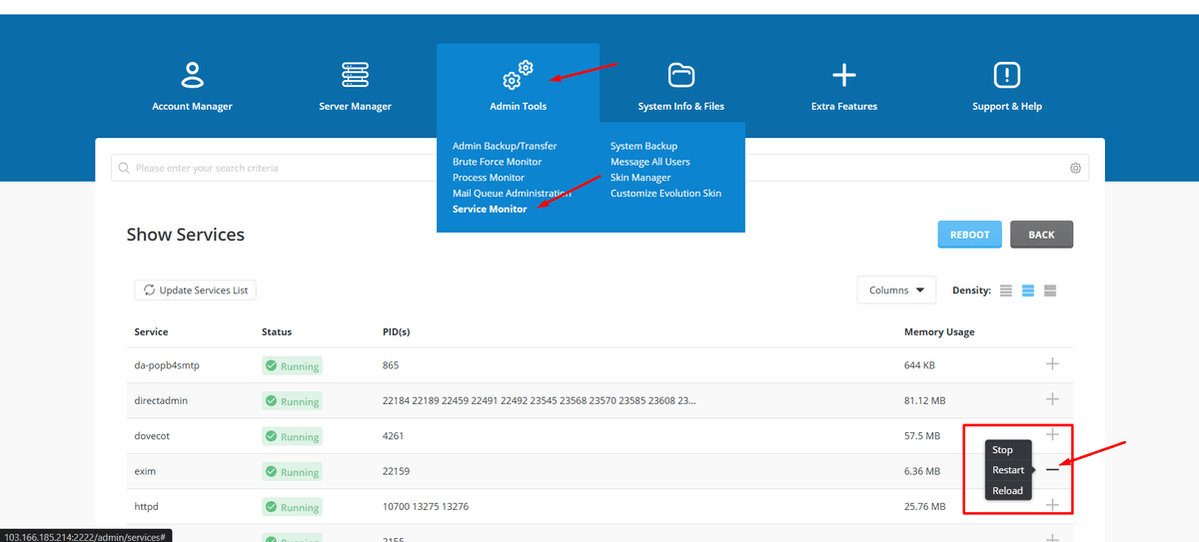Select the compact density icon
Viewport: 1199px width, 542px height.
click(1006, 290)
